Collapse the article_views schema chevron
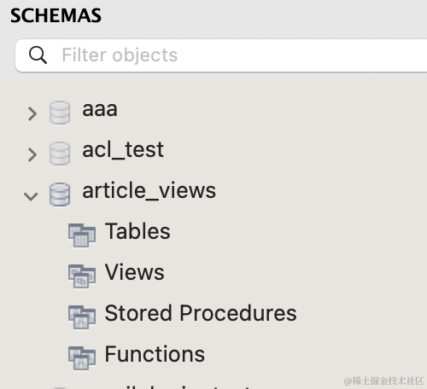The image size is (427, 389). click(x=31, y=196)
